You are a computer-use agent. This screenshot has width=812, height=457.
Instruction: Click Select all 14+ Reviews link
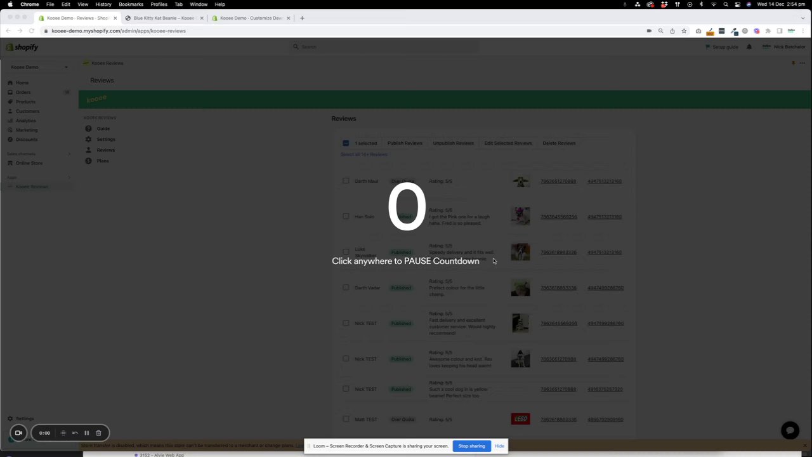363,155
